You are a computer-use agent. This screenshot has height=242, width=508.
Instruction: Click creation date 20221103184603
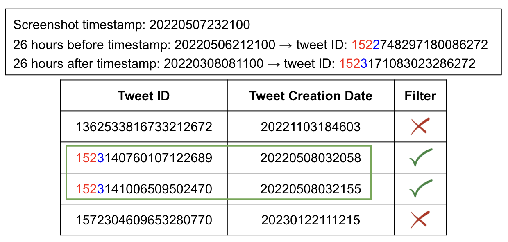click(x=311, y=127)
